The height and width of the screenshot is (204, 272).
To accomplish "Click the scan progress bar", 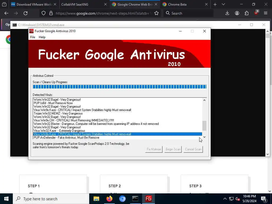I will [x=120, y=87].
